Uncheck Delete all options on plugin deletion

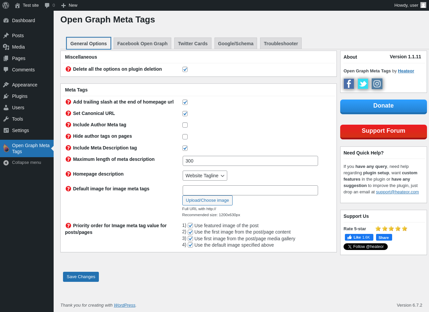point(185,69)
